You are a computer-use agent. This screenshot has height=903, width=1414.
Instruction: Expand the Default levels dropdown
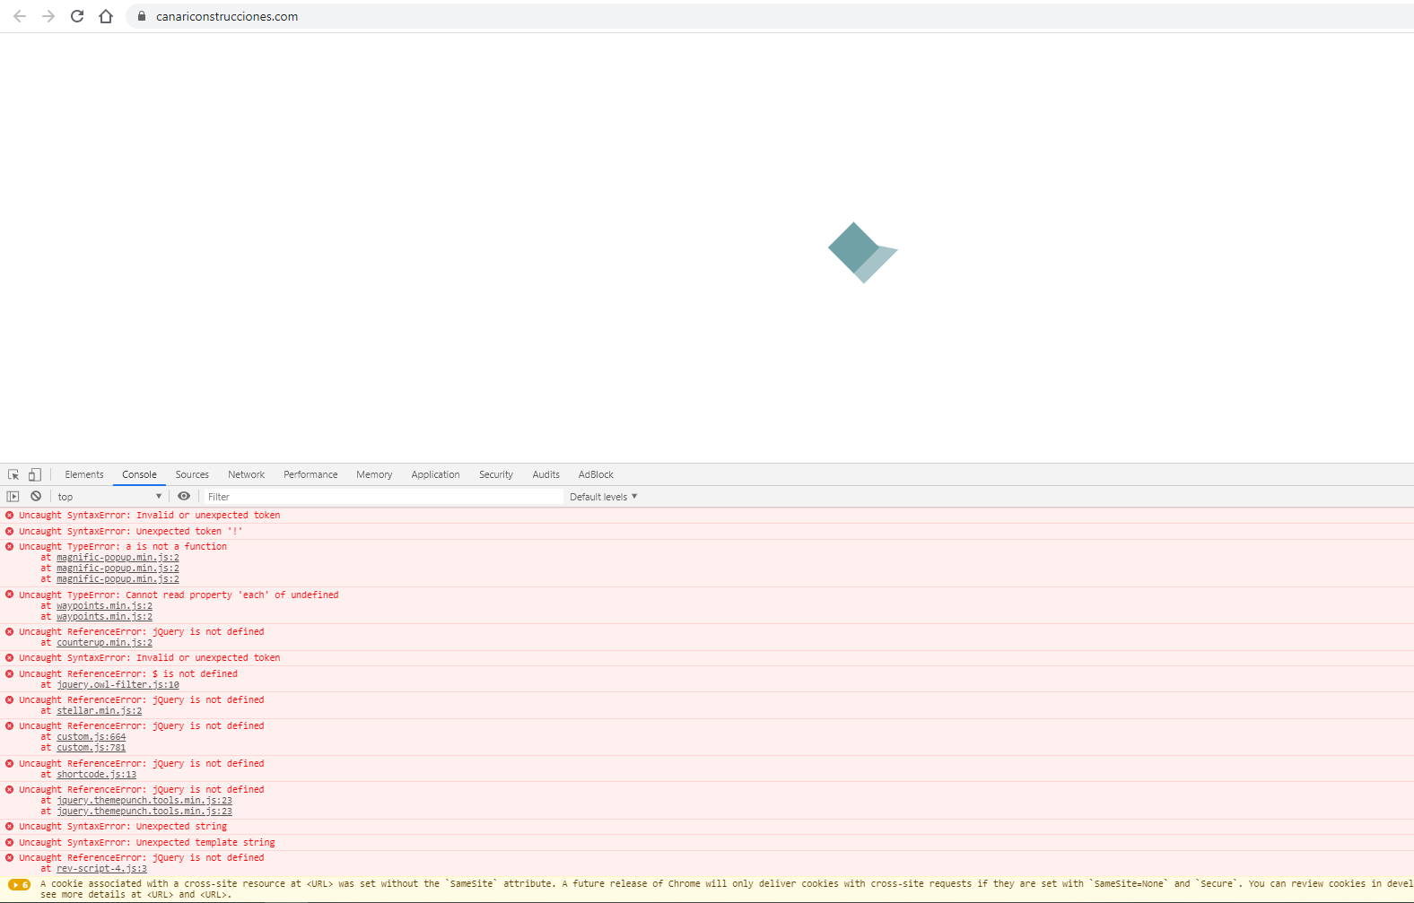603,497
